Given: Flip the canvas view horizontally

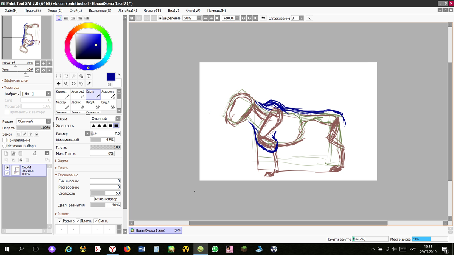Looking at the screenshot, I should click(263, 18).
